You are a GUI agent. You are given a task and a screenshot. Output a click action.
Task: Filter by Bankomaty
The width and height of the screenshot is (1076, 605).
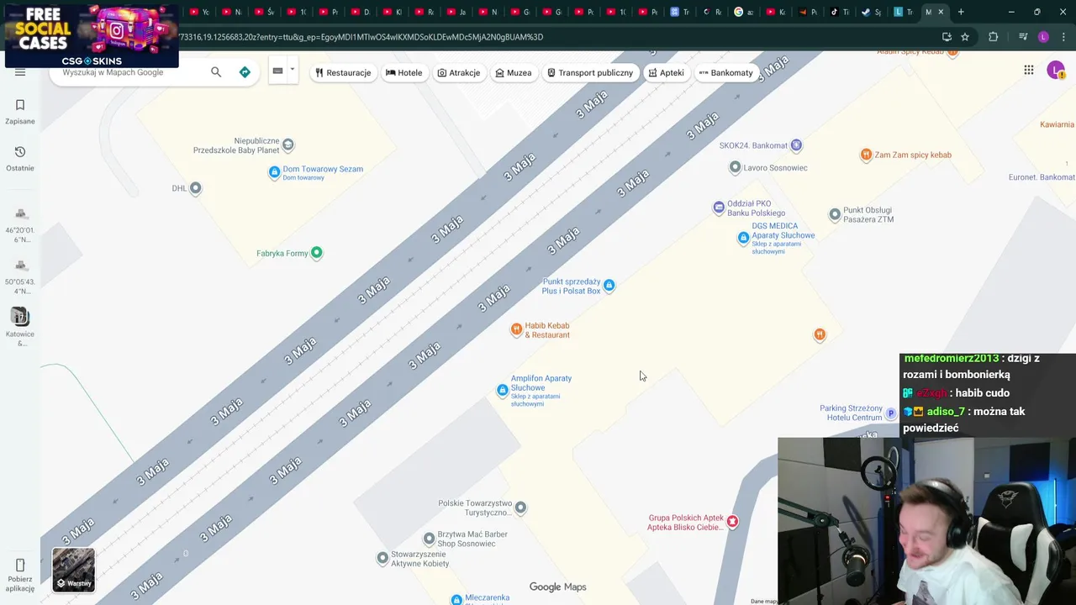click(726, 73)
